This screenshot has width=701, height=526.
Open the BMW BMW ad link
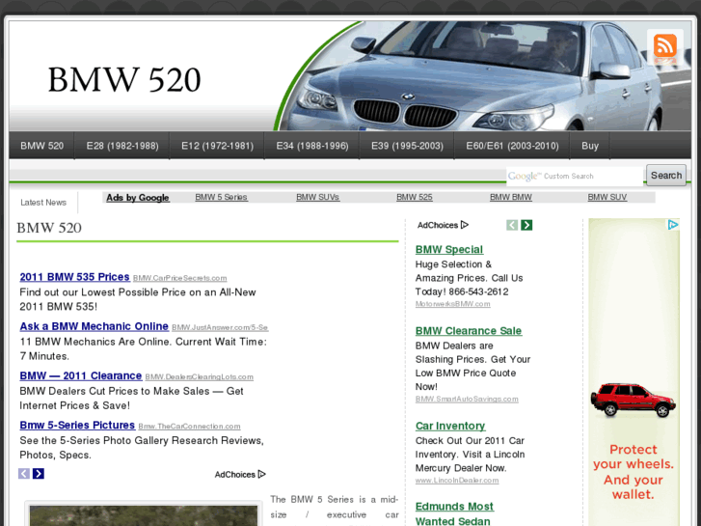click(511, 197)
